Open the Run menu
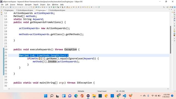This screenshot has width=176, height=99. click(x=49, y=5)
